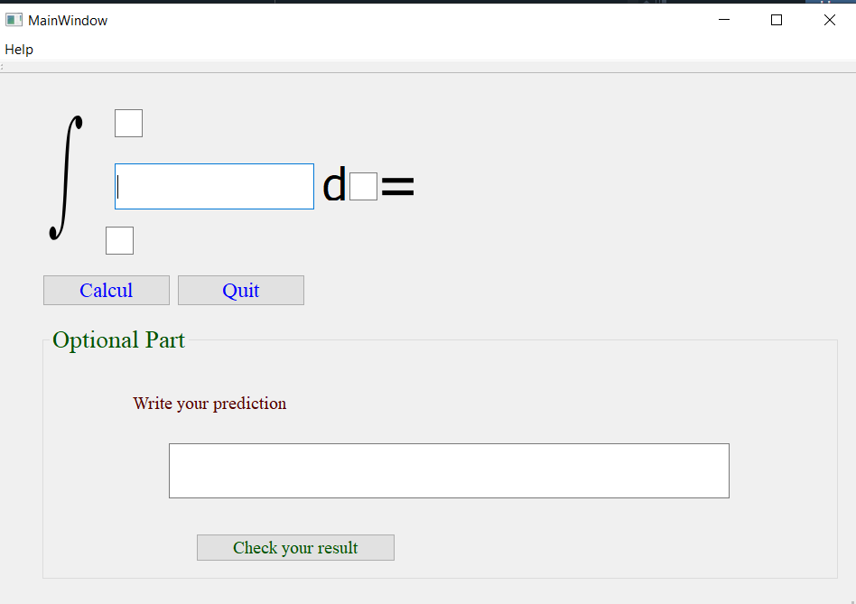Click the 'Optional Part' group title

[119, 340]
